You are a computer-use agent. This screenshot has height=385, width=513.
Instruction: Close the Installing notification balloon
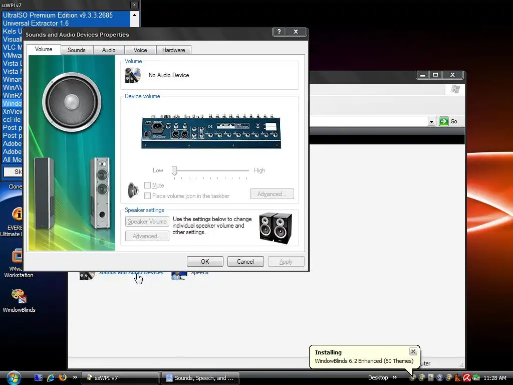point(413,351)
